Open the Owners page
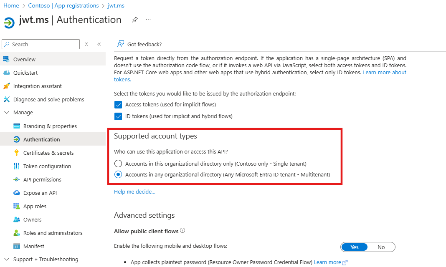This screenshot has height=267, width=446. pos(53,219)
